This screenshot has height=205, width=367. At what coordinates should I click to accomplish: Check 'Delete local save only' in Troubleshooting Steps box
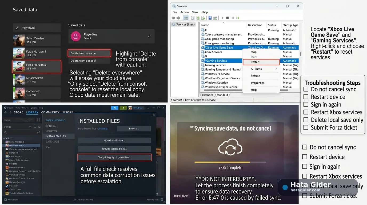coord(306,120)
